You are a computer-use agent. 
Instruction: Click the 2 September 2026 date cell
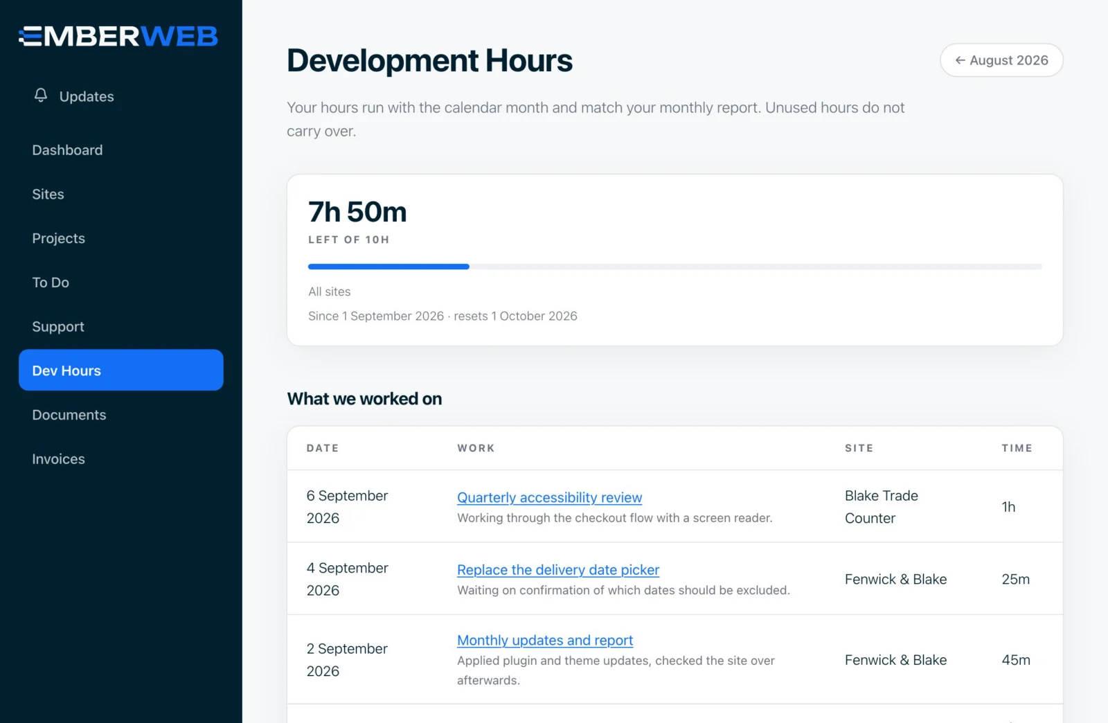pos(347,660)
